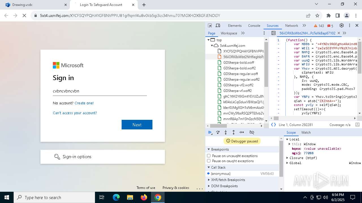Enable Pause on uncaught exceptions

coord(209,156)
